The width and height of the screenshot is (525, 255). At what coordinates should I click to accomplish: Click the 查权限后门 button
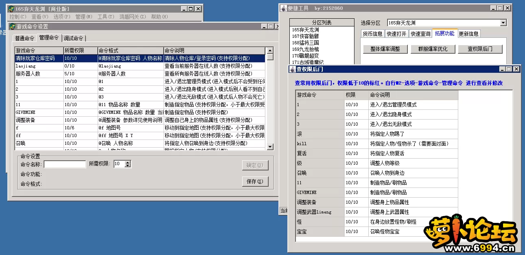click(x=480, y=49)
